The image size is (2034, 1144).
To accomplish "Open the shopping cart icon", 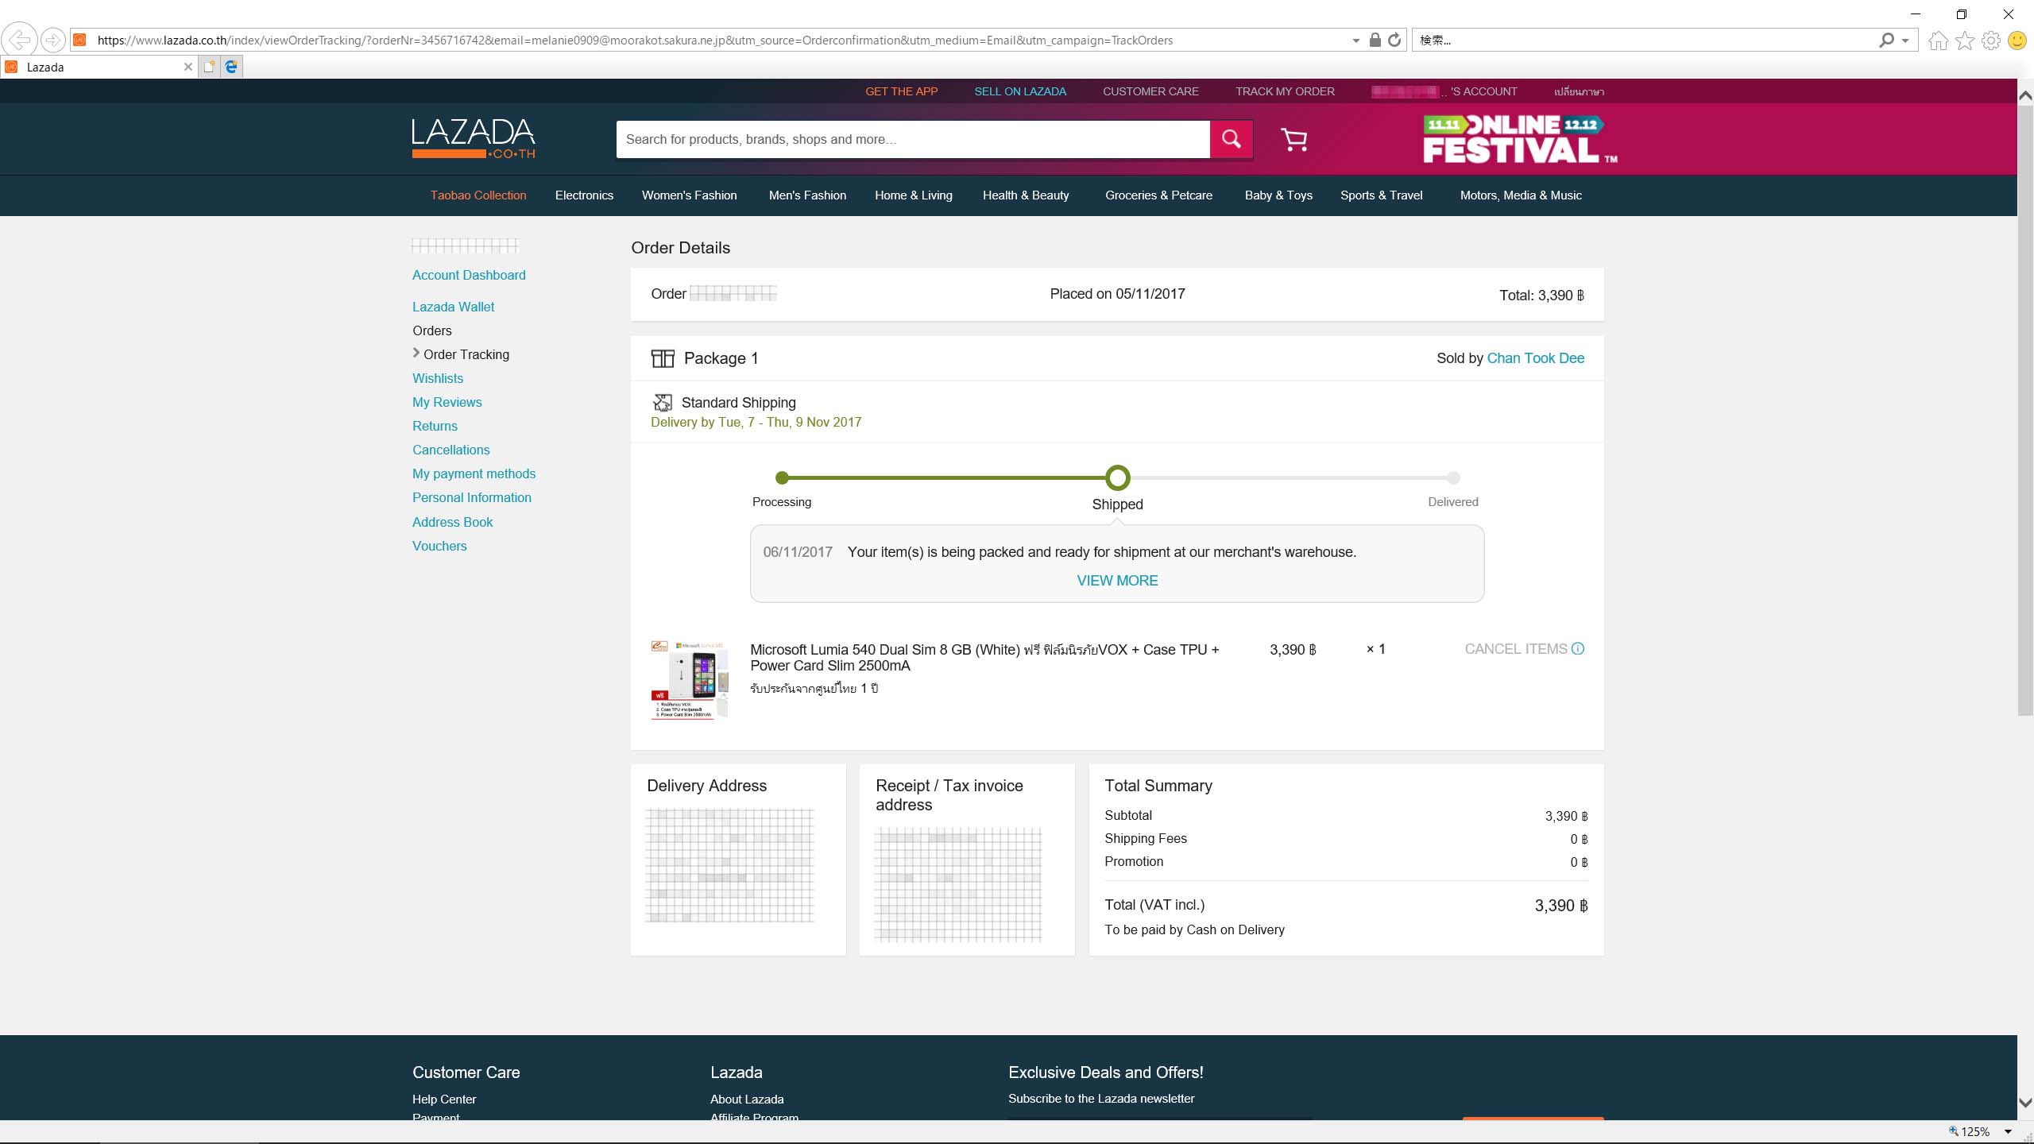I will tap(1294, 139).
